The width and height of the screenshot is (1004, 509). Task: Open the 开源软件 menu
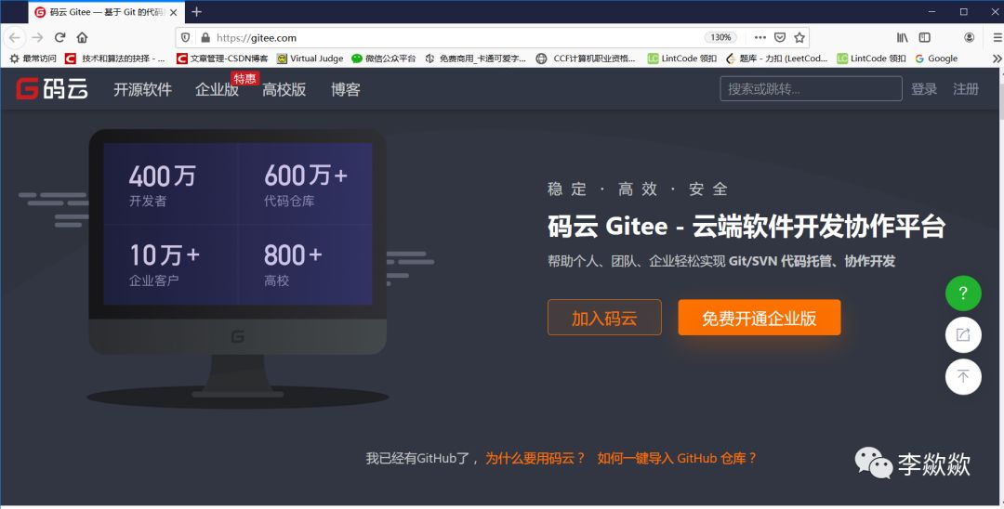[x=143, y=89]
